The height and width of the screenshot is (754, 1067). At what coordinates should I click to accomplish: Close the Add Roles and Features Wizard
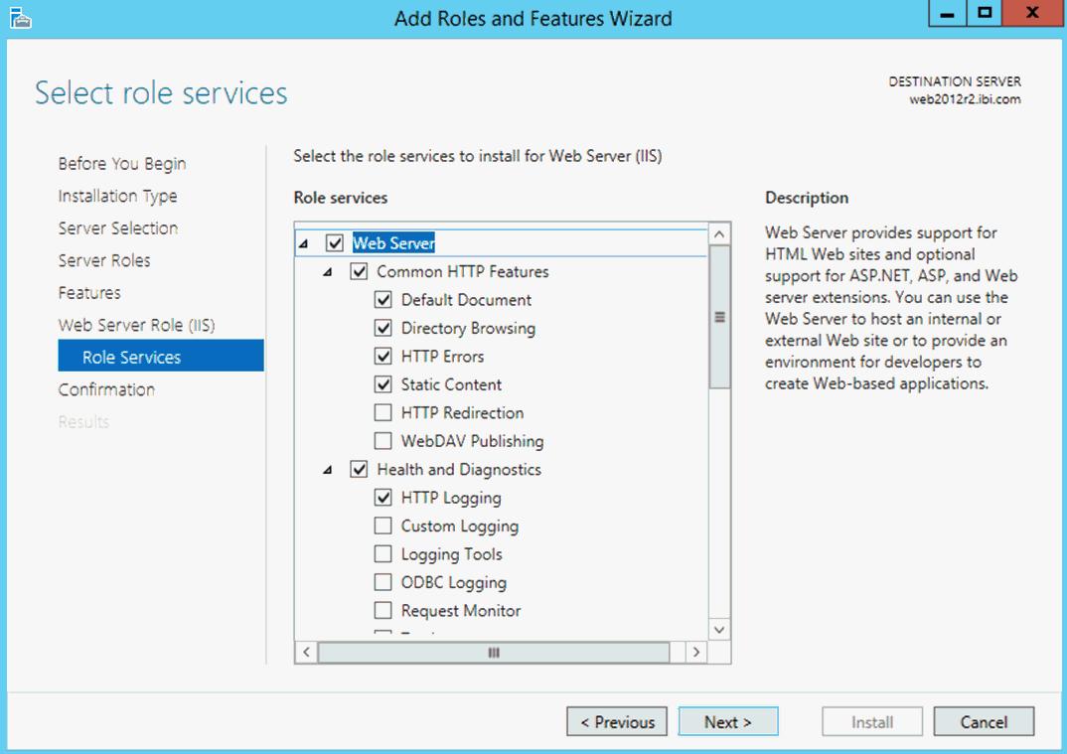pyautogui.click(x=1032, y=14)
